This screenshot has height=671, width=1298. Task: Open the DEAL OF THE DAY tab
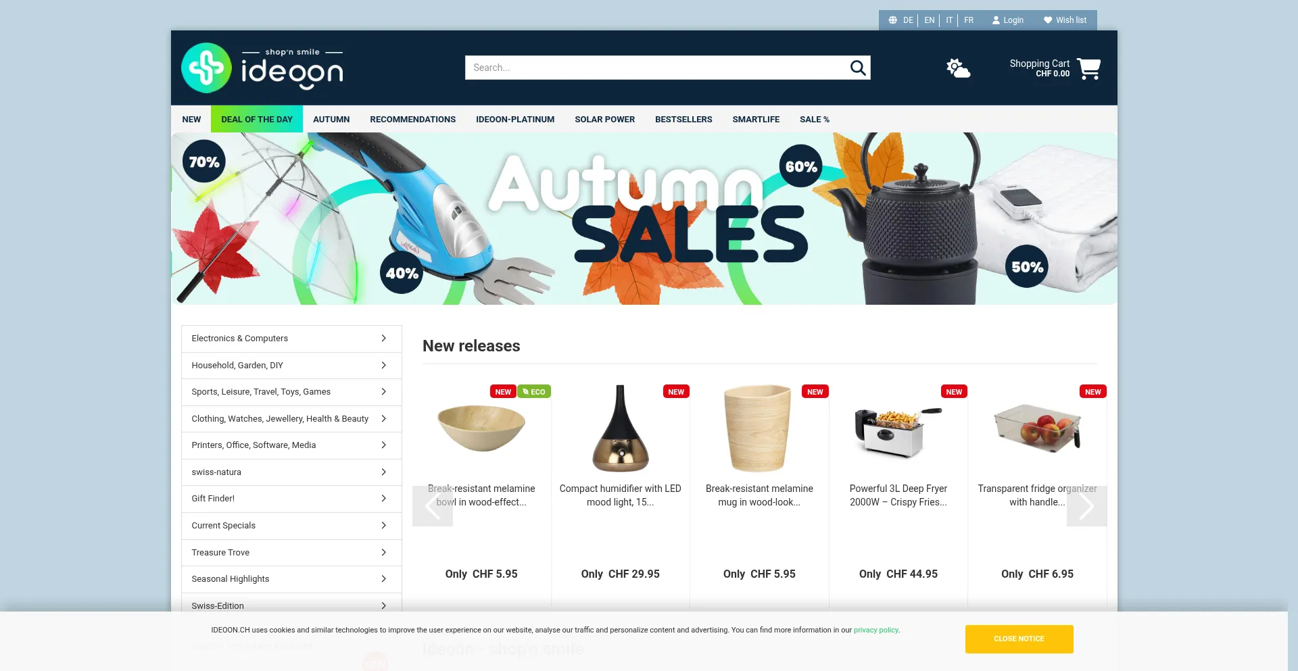(257, 119)
